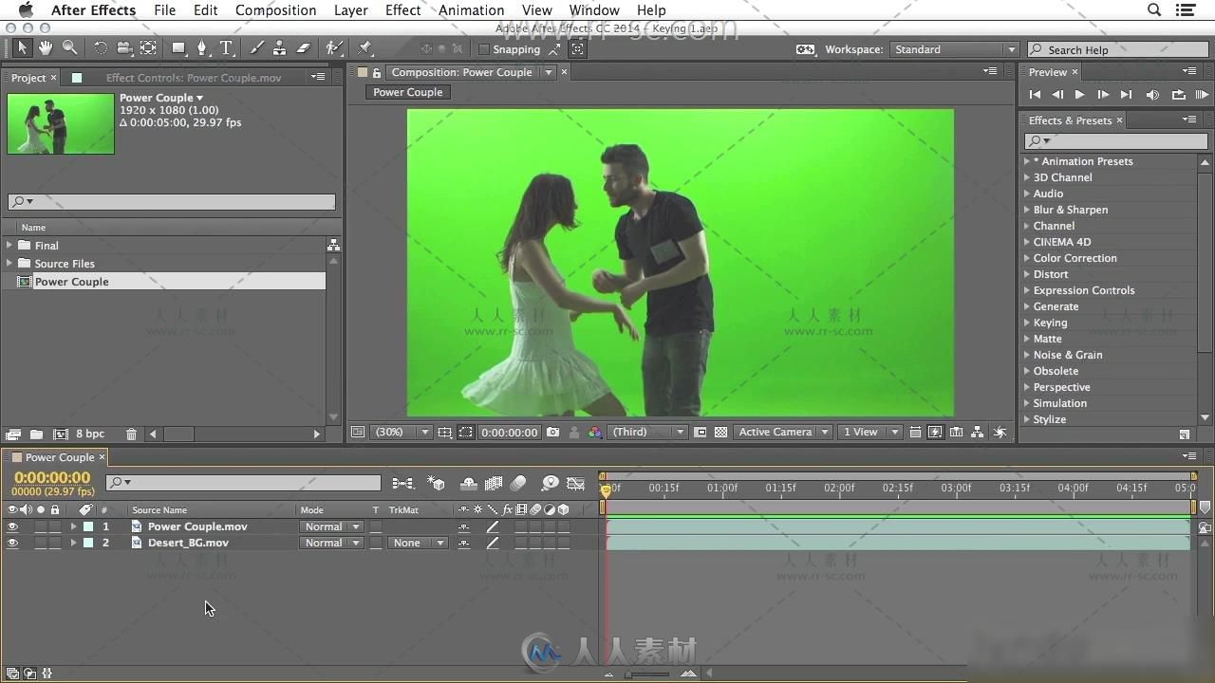Select the Eraser tool
The width and height of the screenshot is (1215, 683).
coord(304,48)
